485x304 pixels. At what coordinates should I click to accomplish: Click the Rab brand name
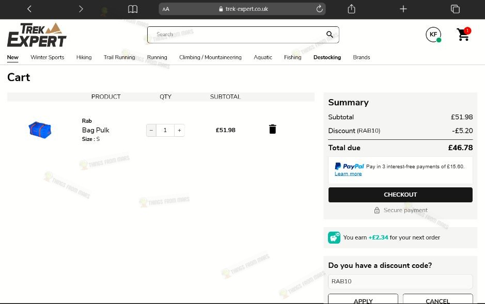[x=87, y=121]
